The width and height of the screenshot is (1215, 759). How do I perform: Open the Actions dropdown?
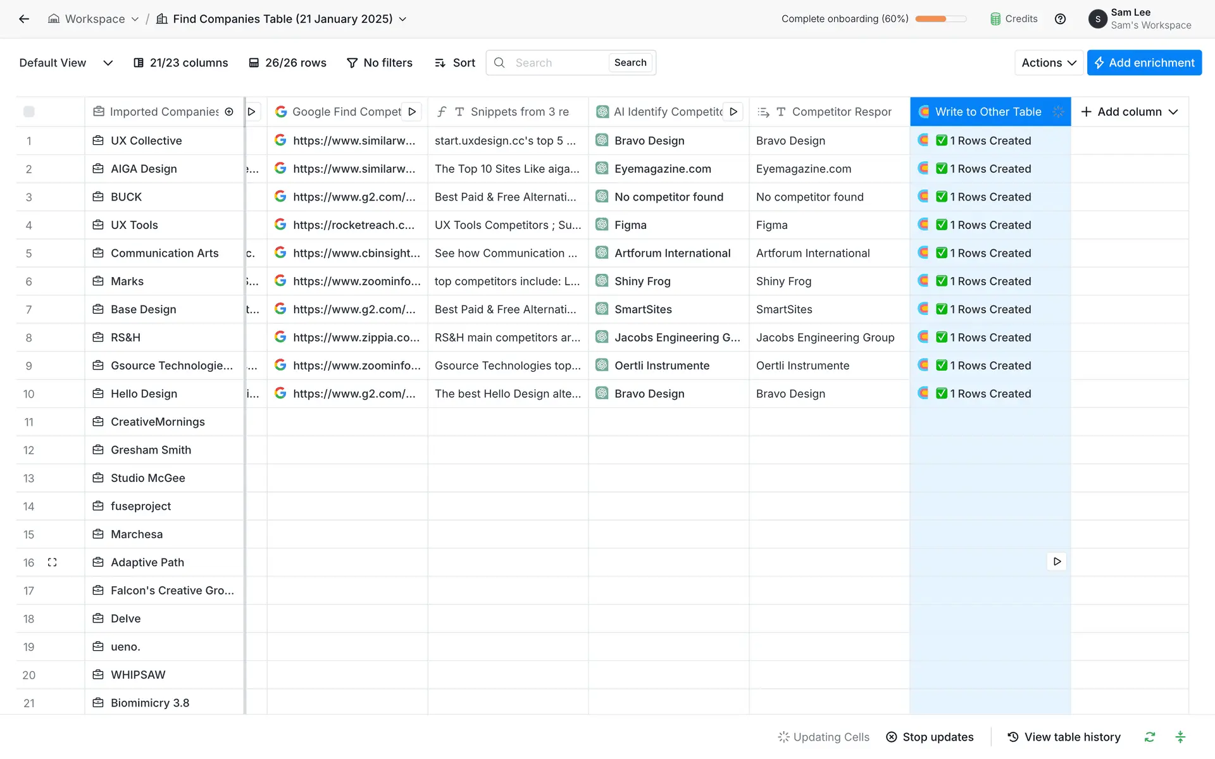point(1049,63)
